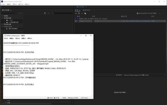Click the Media Encoder app logo icon
167x105 pixels.
click(x=2, y=2)
